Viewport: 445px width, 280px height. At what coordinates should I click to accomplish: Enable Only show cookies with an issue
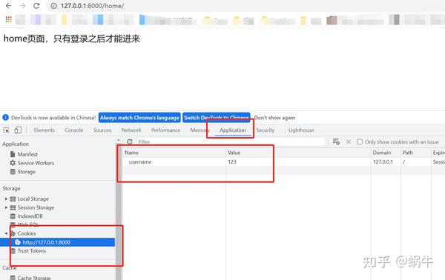coord(360,141)
